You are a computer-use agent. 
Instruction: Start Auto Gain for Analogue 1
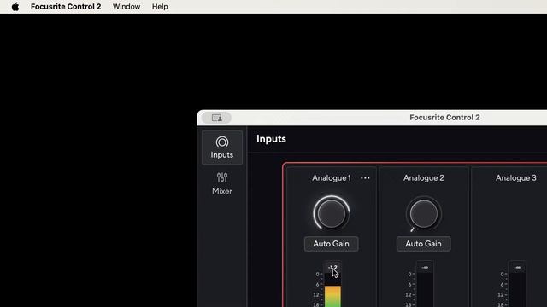(x=331, y=244)
